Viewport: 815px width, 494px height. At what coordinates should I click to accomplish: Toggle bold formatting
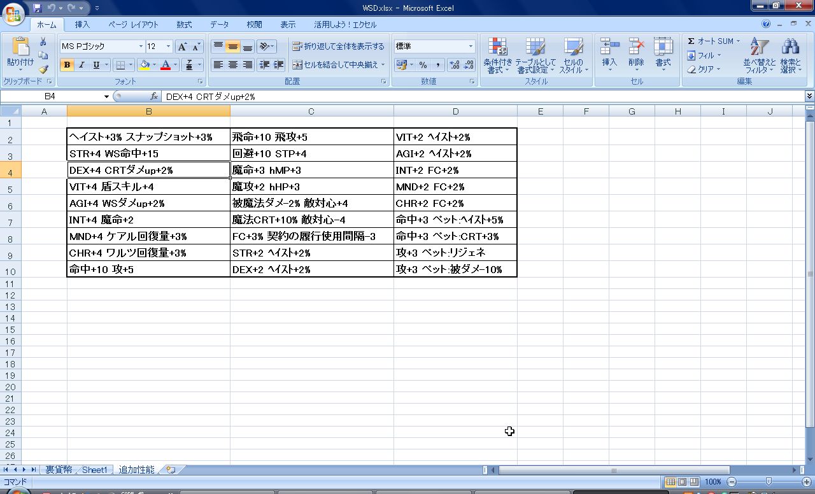[67, 65]
